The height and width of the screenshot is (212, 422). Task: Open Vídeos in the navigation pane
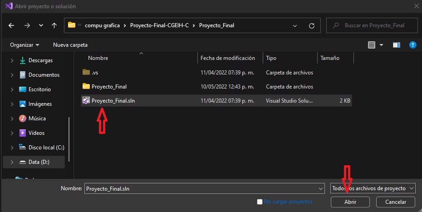click(36, 133)
